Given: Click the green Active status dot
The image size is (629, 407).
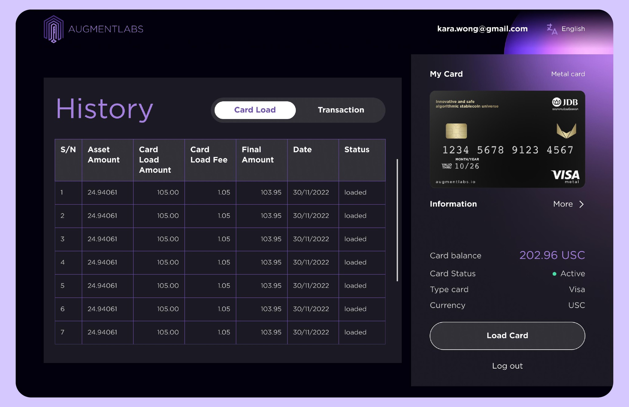Looking at the screenshot, I should point(554,274).
